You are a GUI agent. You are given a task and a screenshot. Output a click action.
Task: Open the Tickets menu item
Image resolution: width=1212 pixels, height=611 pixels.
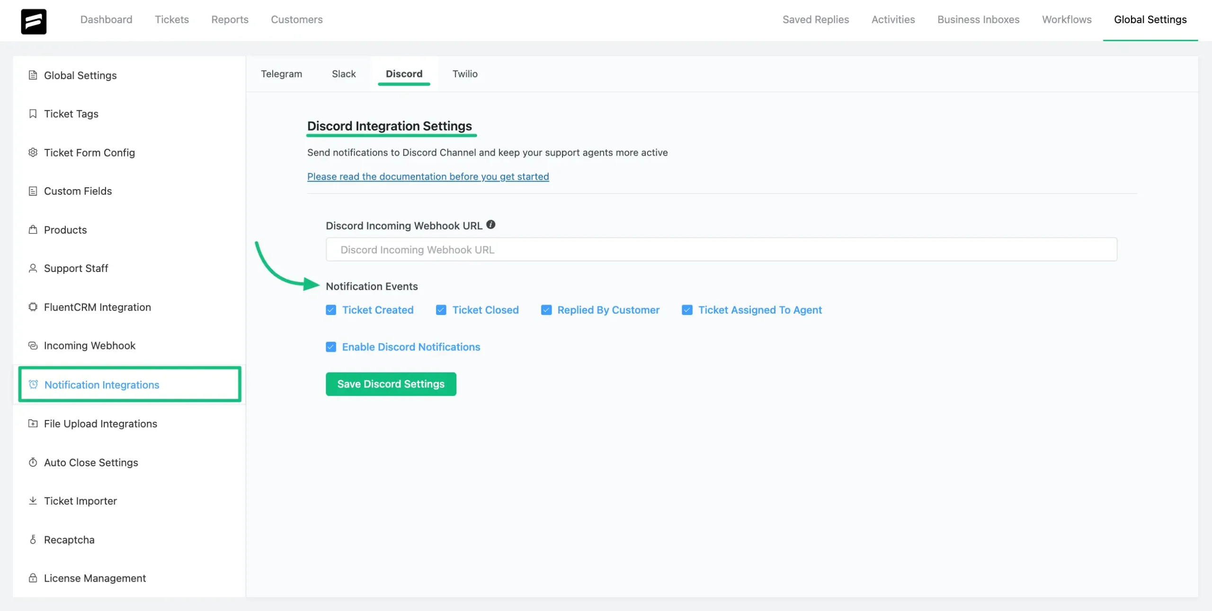point(172,19)
